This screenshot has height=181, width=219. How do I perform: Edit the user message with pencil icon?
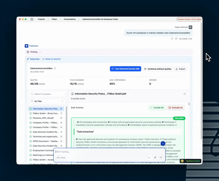(x=176, y=39)
